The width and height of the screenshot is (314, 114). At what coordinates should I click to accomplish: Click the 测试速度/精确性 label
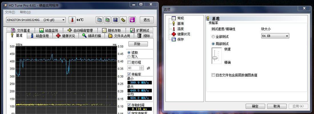223,29
